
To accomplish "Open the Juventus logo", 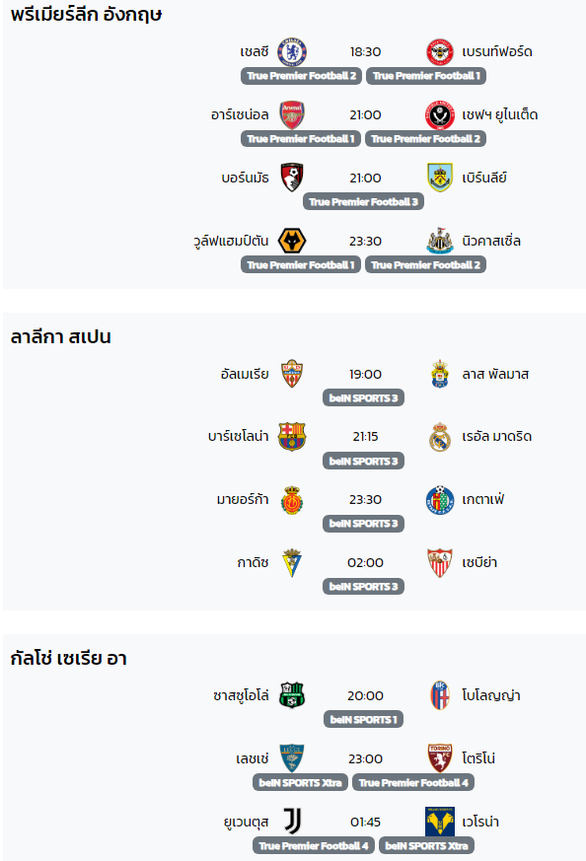I will [292, 822].
